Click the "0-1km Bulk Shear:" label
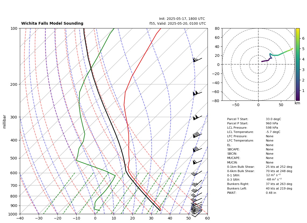The image size is (307, 223). tap(241, 167)
